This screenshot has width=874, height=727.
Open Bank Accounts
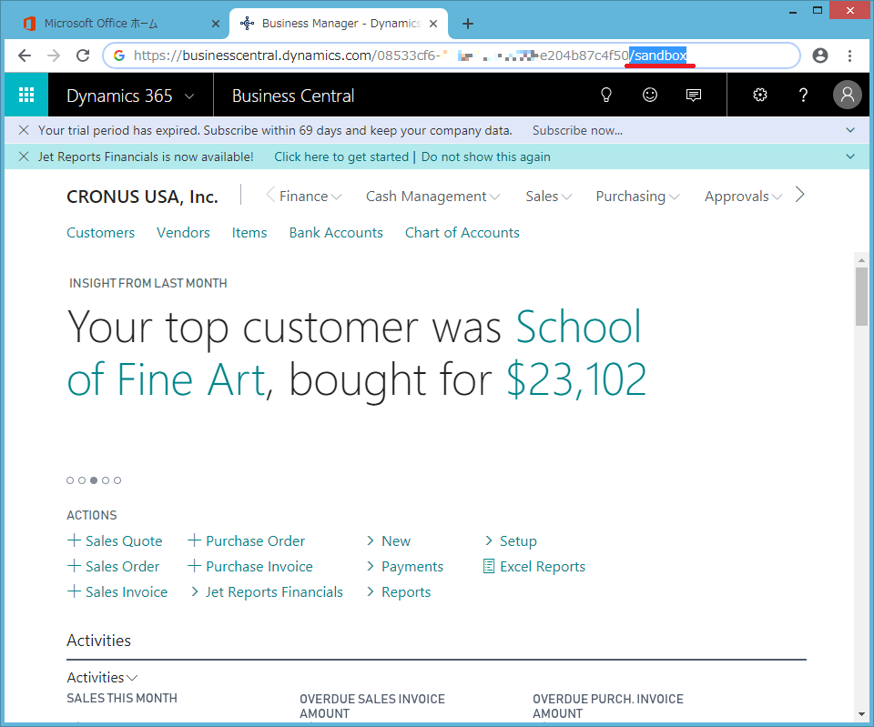coord(336,233)
